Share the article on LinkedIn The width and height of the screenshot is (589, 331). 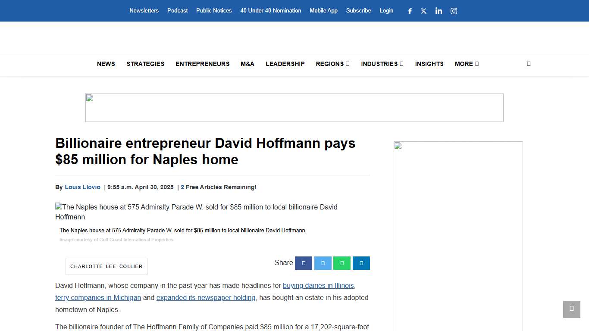(361, 263)
